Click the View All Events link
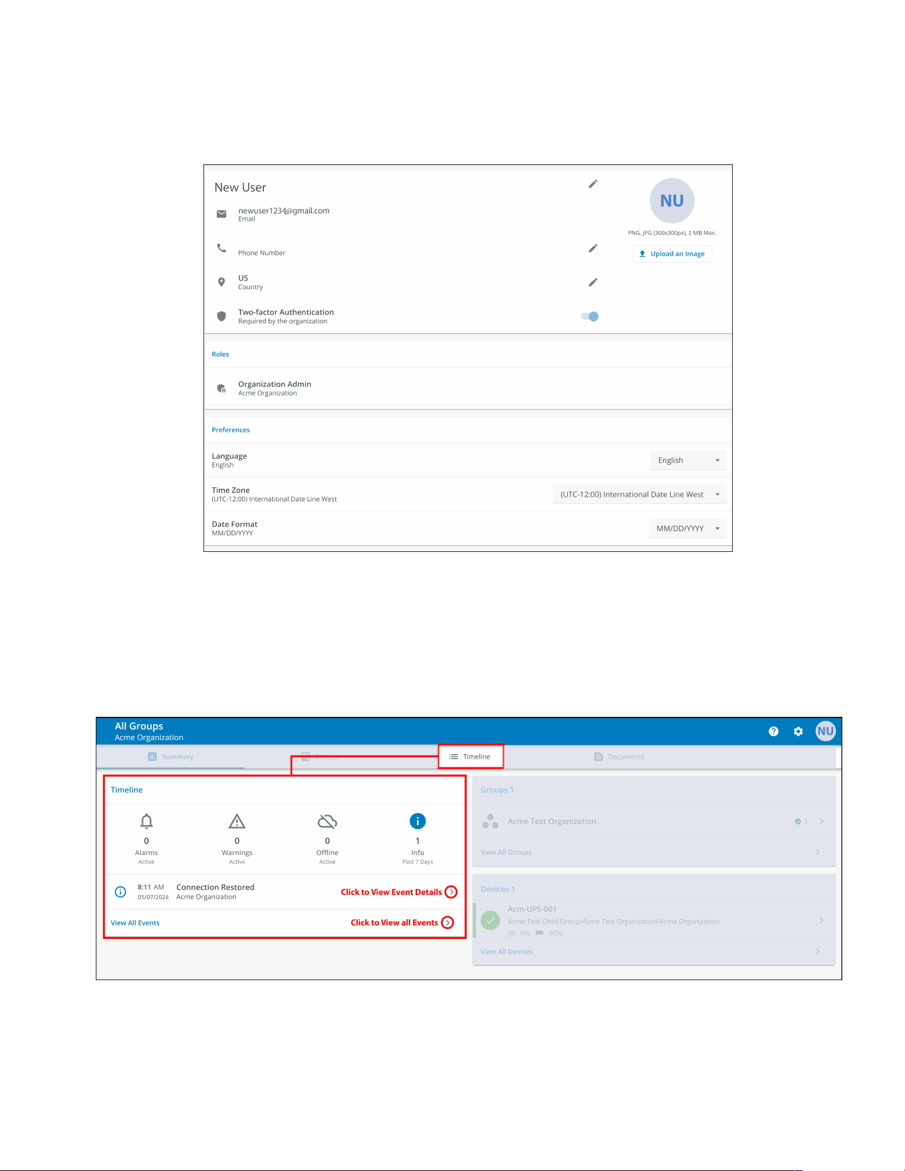 click(135, 923)
